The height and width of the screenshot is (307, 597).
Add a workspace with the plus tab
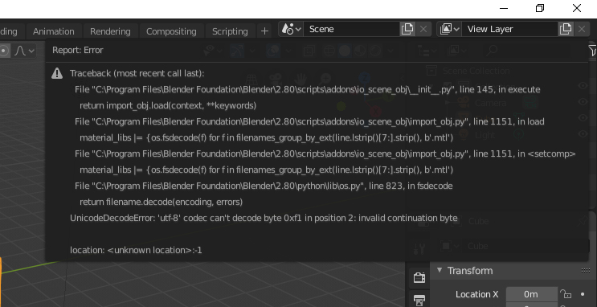click(x=264, y=31)
